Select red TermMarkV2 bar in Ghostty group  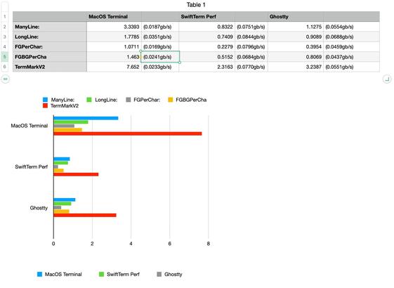pyautogui.click(x=85, y=216)
